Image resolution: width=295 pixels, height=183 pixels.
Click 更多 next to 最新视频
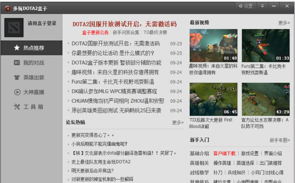[x=284, y=23]
